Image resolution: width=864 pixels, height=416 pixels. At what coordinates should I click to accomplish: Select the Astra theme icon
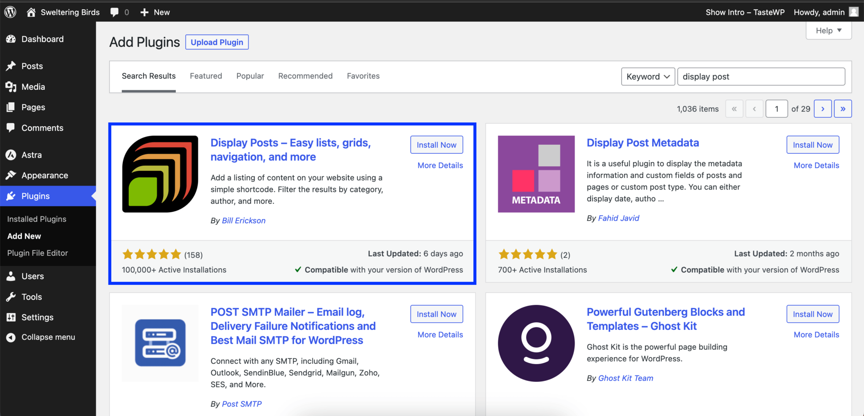[11, 154]
